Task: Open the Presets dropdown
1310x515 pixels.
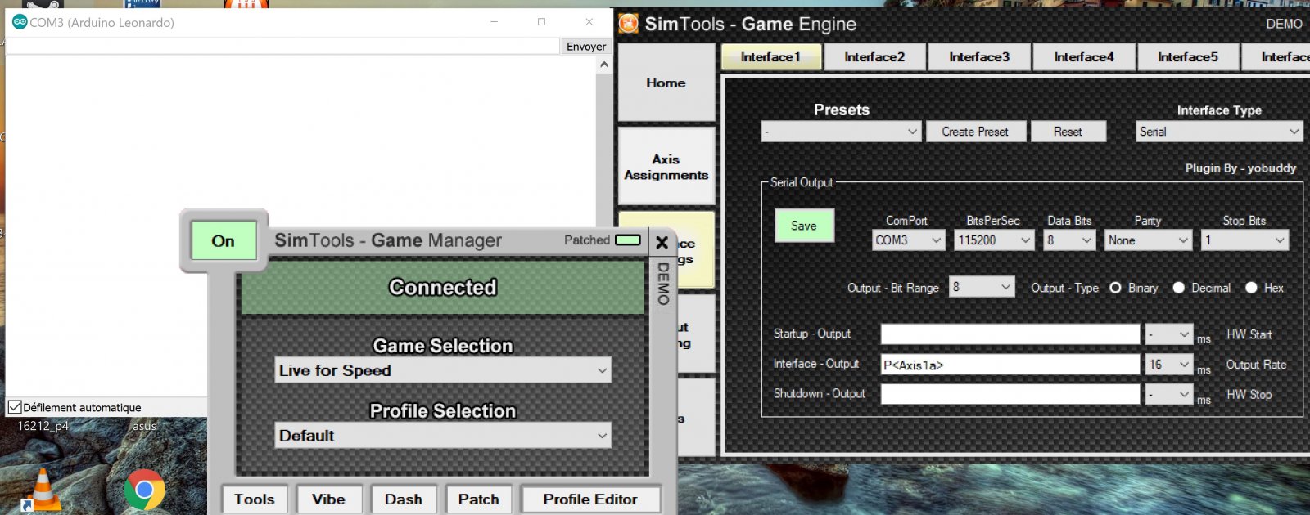Action: point(842,132)
